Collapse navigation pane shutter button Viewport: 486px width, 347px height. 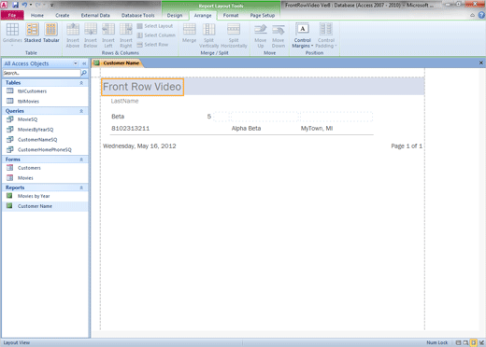[84, 63]
